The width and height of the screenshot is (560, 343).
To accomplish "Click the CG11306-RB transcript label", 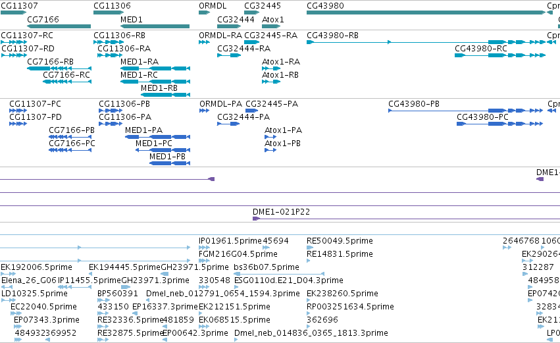I will coord(119,36).
